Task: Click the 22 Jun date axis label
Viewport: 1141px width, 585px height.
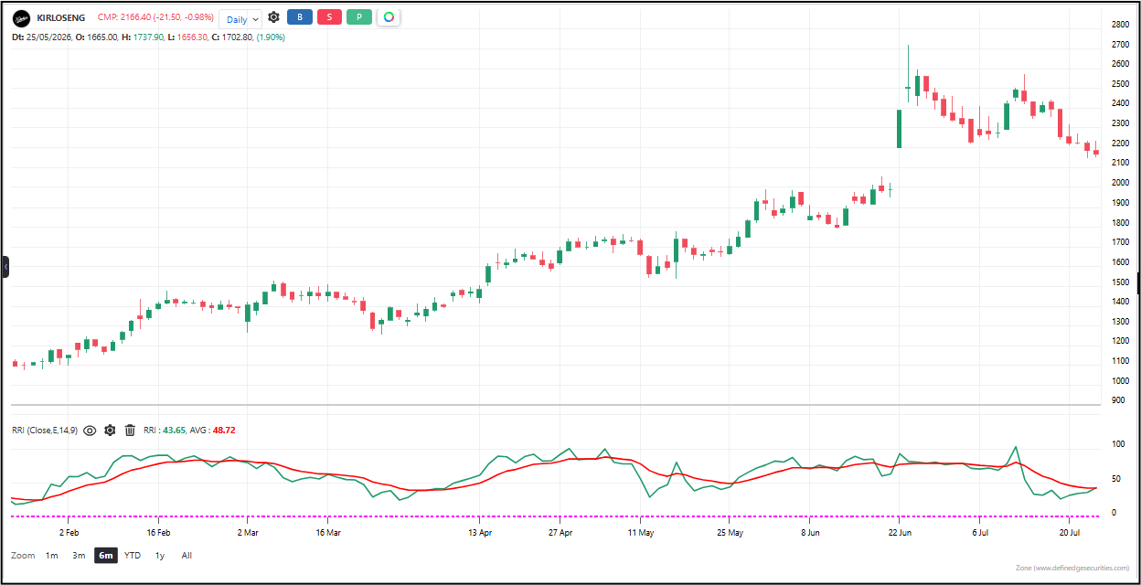Action: click(x=901, y=531)
